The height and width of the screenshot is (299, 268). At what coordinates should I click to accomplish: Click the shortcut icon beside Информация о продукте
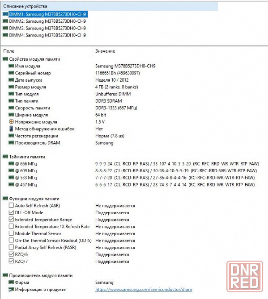(x=11, y=289)
